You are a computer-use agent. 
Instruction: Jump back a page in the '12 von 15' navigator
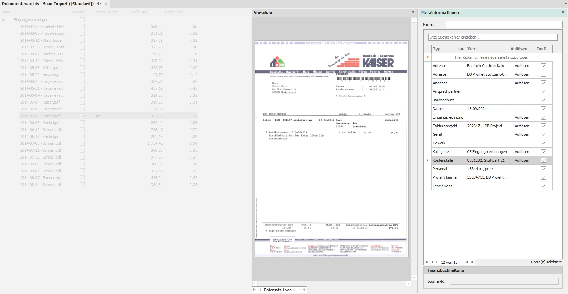coord(432,262)
